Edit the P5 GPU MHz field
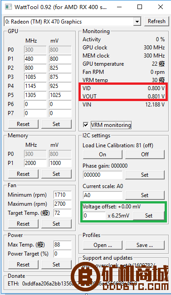 pos(35,95)
